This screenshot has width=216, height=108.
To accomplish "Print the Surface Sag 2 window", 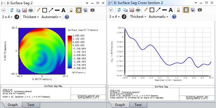I will pos(31,10).
